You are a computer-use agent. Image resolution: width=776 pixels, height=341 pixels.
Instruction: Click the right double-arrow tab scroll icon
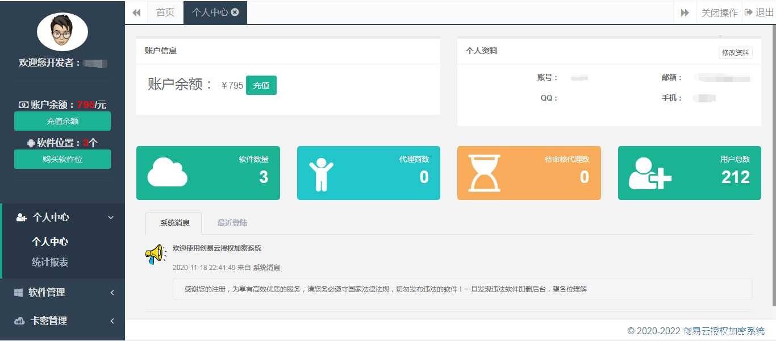tap(685, 13)
